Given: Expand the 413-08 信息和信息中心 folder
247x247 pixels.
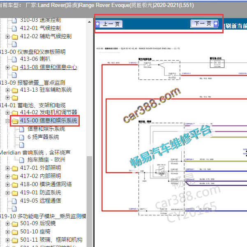Looking at the screenshot, I should 7,67.
